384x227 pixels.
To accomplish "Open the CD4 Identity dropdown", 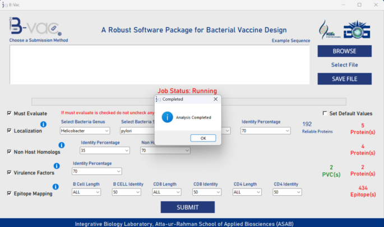I will tap(287, 192).
